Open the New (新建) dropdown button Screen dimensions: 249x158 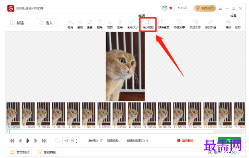pos(18,23)
